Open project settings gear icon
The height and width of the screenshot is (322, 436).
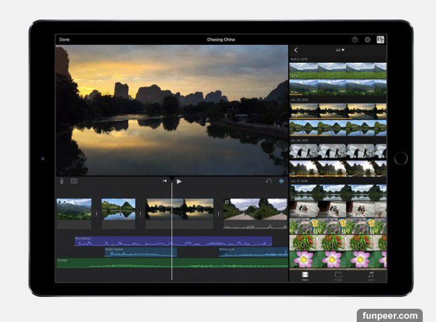tap(367, 40)
